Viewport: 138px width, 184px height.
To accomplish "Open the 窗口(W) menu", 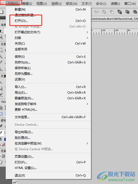I will click(x=130, y=4).
